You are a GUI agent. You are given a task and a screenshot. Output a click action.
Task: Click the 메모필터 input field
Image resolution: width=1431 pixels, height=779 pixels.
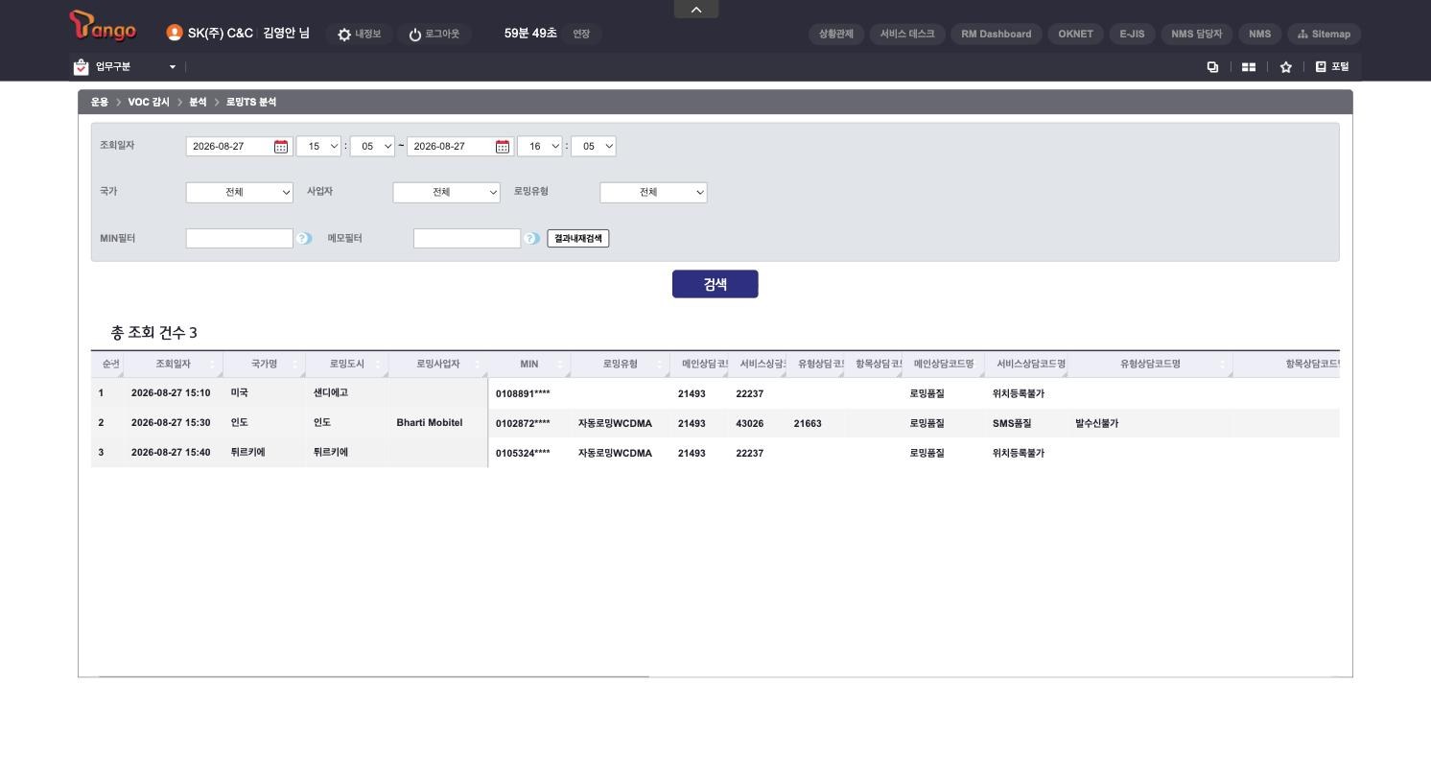tap(467, 239)
